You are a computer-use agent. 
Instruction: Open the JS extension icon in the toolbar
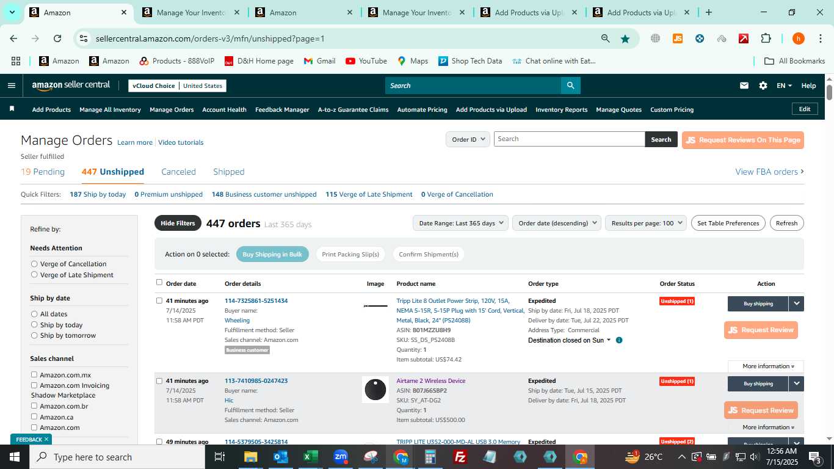[x=677, y=38]
